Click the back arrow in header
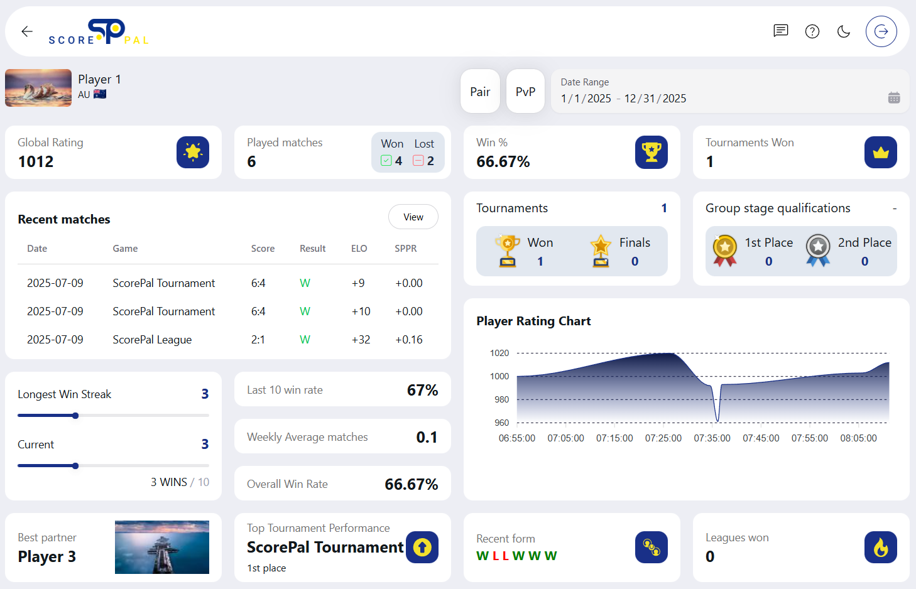916x589 pixels. pyautogui.click(x=27, y=31)
